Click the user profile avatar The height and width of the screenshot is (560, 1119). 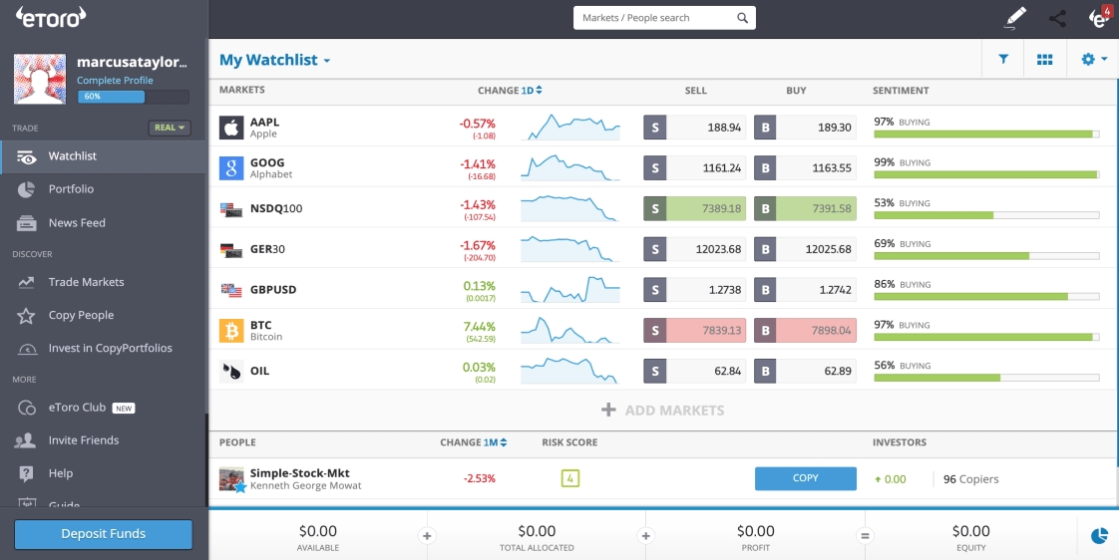click(40, 79)
